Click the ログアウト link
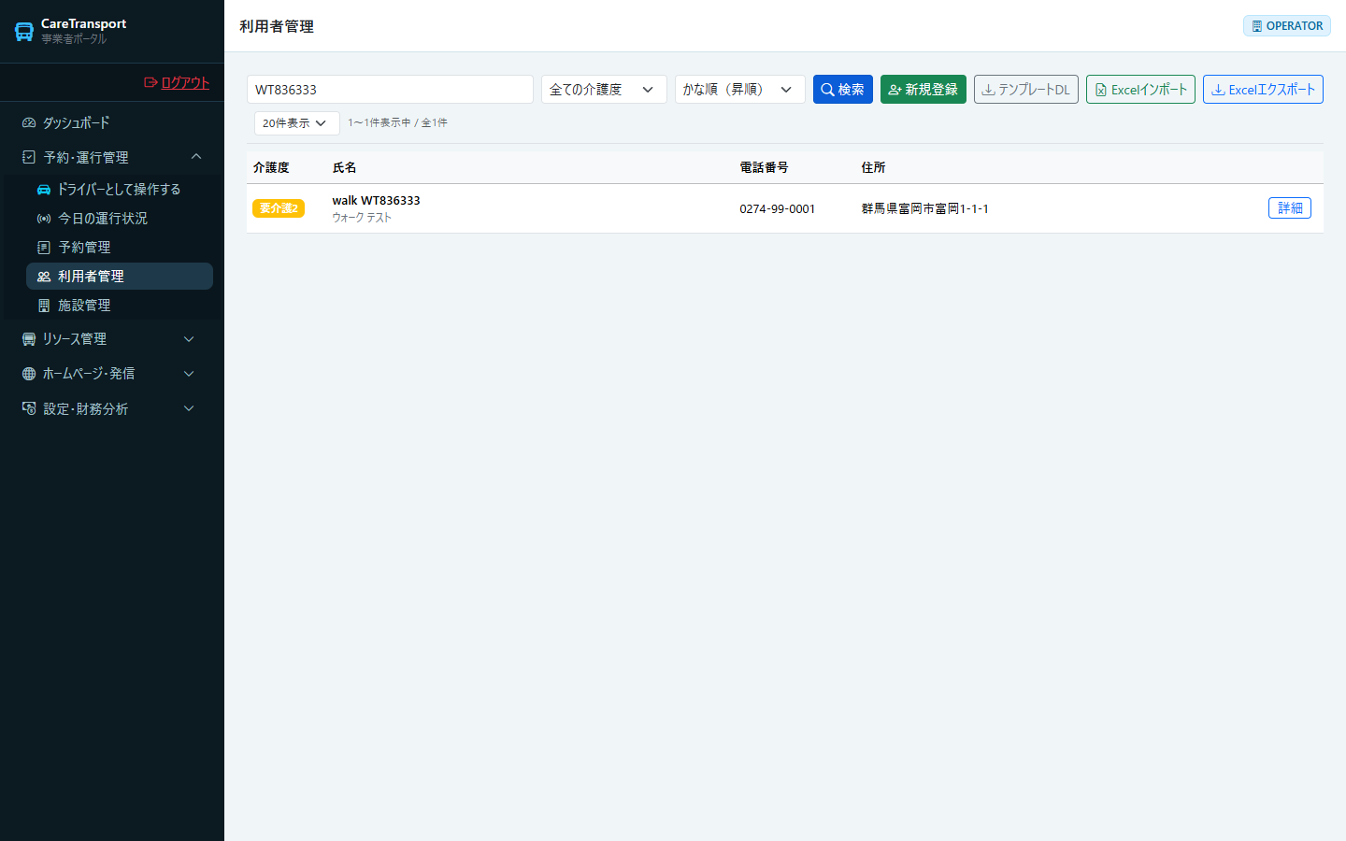The width and height of the screenshot is (1346, 841). tap(177, 82)
